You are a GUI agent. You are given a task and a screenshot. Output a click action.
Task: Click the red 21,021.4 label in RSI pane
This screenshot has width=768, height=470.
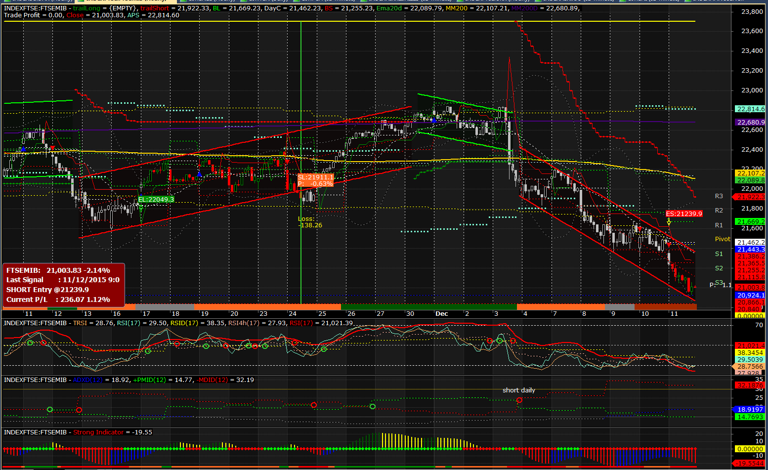(750, 345)
